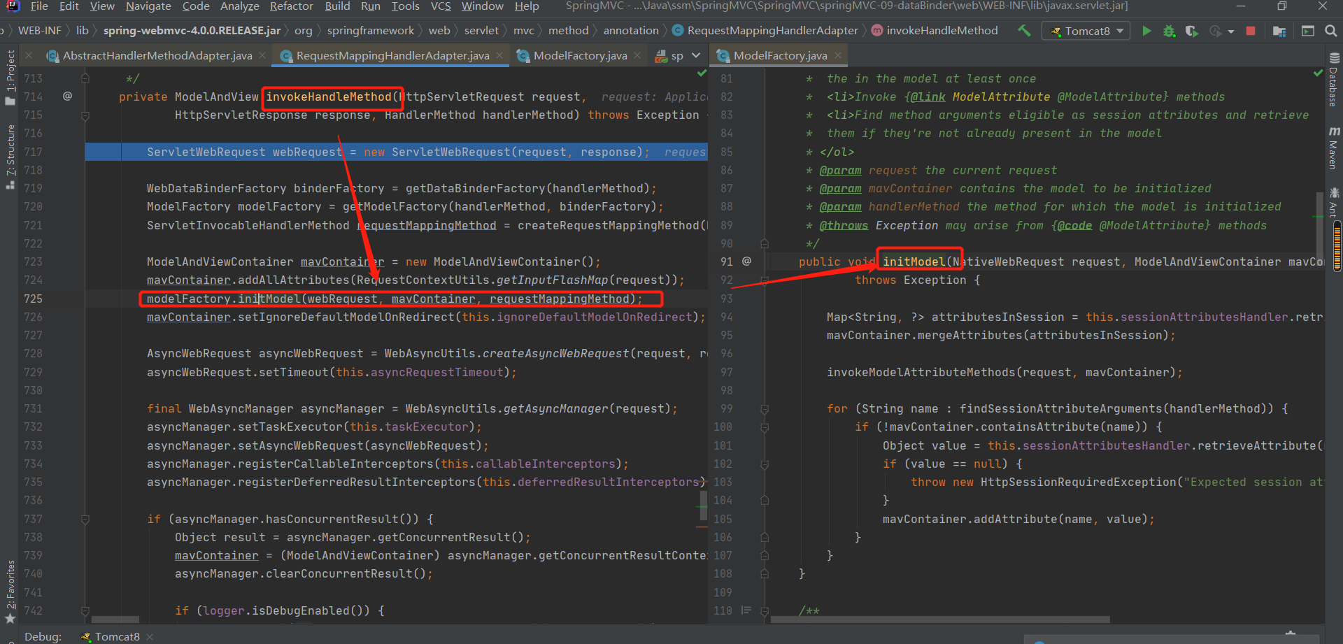The width and height of the screenshot is (1343, 644).
Task: Click the springframework breadcrumb
Action: (x=371, y=31)
